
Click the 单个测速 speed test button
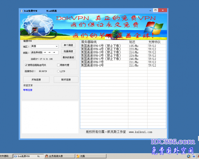pos(68,45)
